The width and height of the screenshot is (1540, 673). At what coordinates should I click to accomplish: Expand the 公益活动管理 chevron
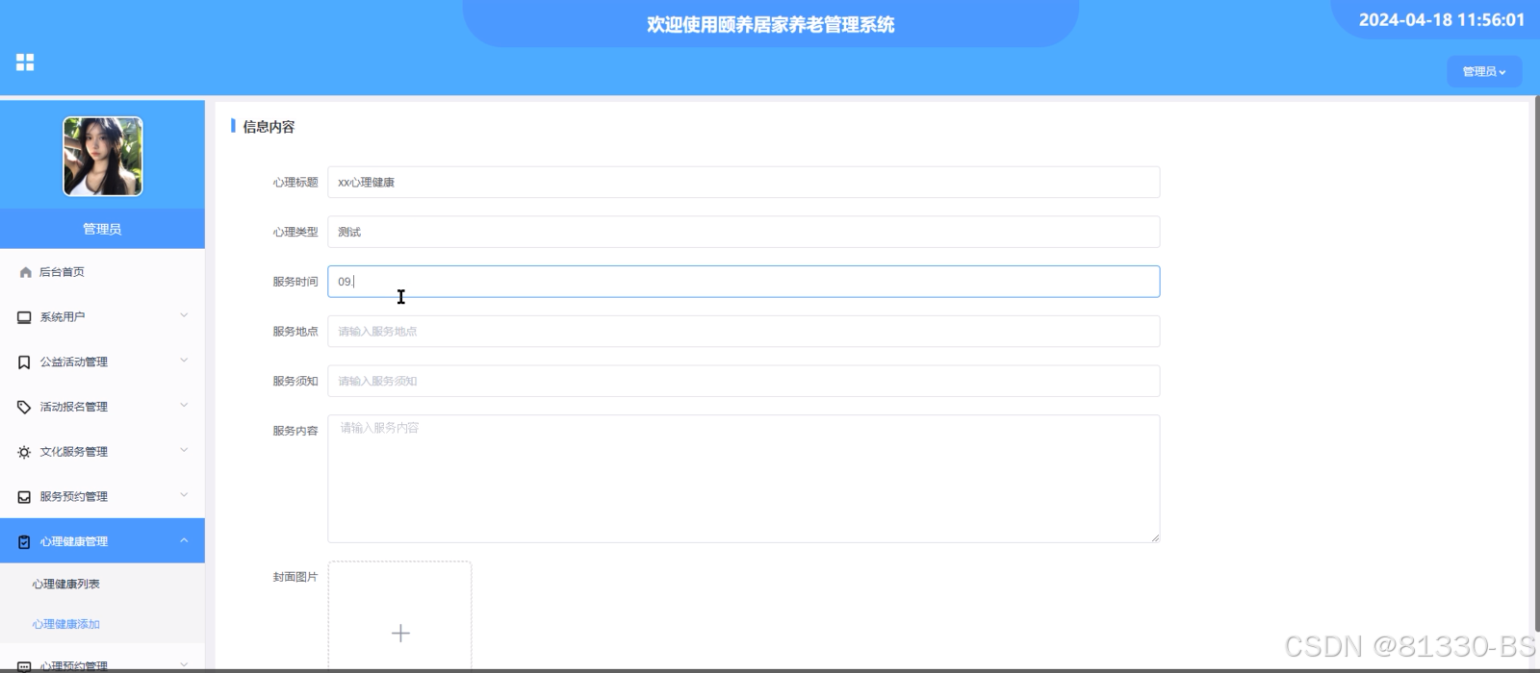(184, 361)
